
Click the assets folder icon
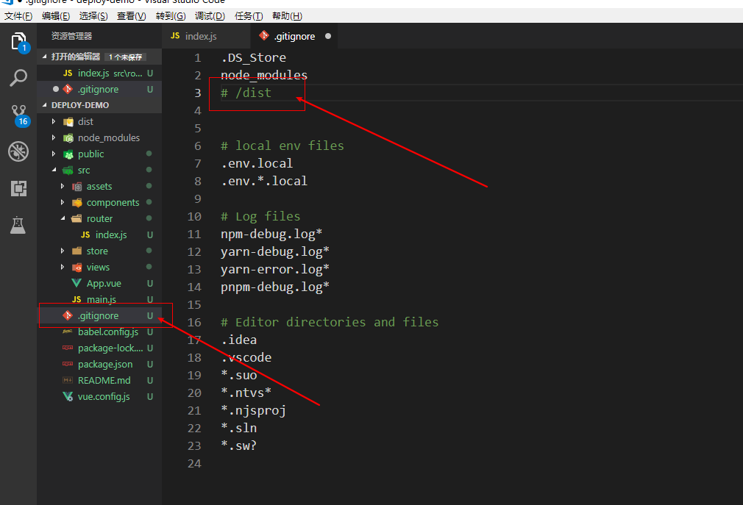77,187
